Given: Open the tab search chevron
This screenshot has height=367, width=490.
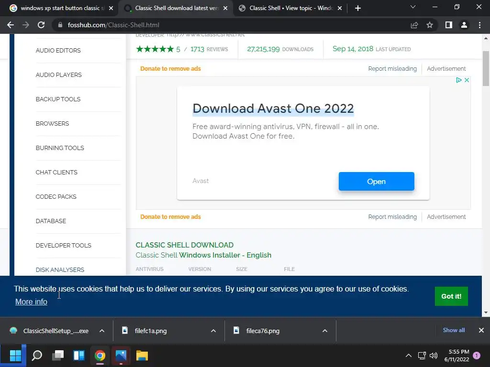Looking at the screenshot, I should point(413,7).
